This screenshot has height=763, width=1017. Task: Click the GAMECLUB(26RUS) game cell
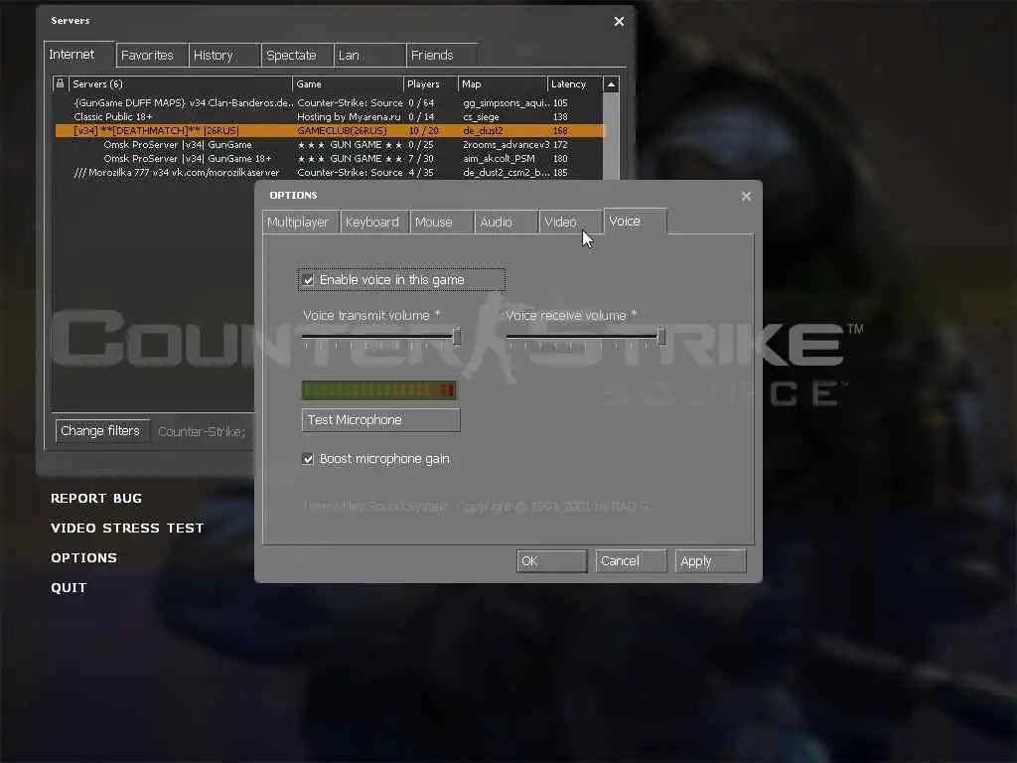[x=342, y=130]
